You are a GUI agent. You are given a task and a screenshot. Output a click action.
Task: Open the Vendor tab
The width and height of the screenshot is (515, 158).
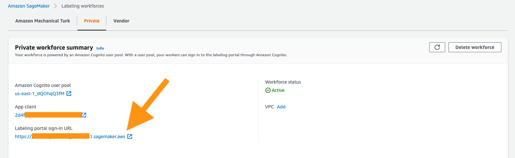121,21
